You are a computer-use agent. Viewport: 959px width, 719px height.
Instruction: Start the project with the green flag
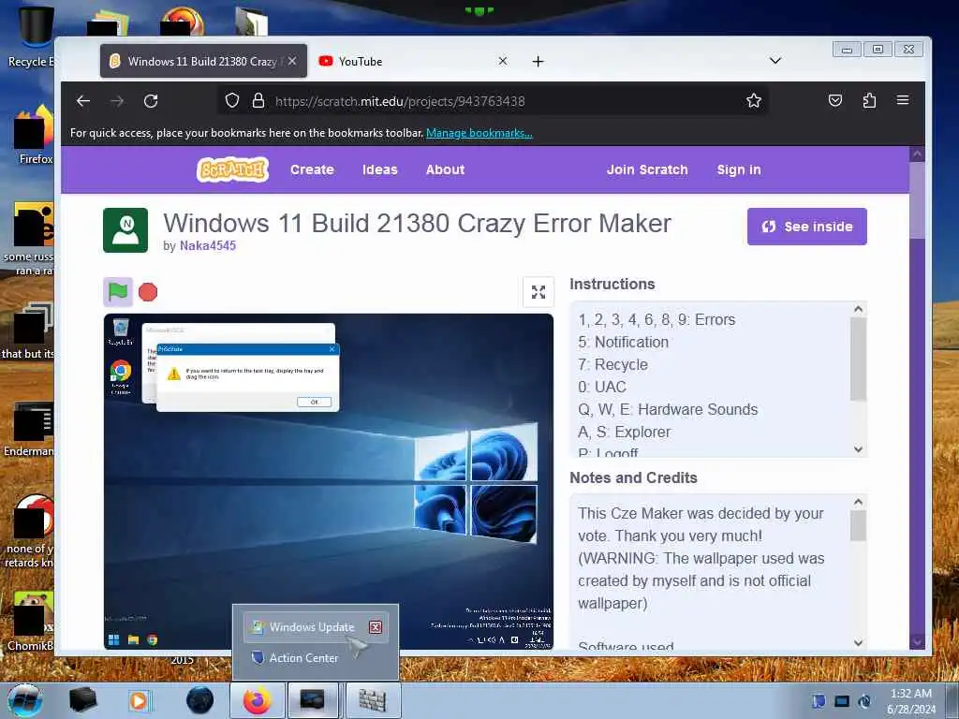[118, 292]
